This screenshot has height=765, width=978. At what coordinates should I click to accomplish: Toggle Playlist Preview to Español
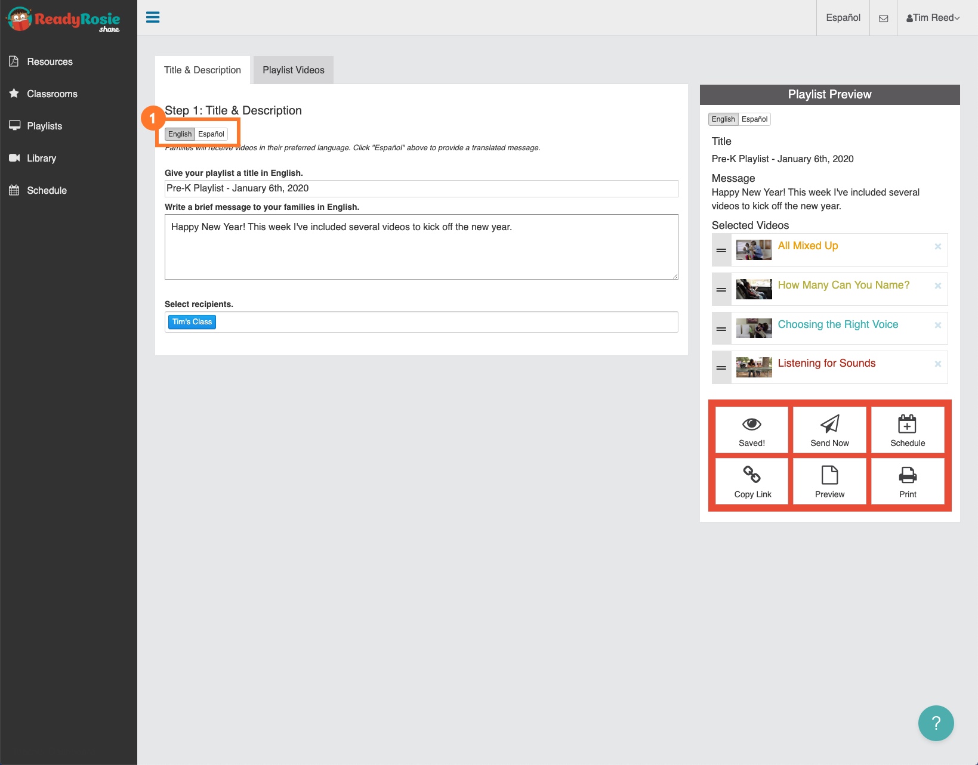pyautogui.click(x=754, y=119)
